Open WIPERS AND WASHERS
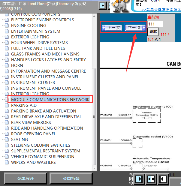The height and width of the screenshot is (186, 181). tap(33, 162)
